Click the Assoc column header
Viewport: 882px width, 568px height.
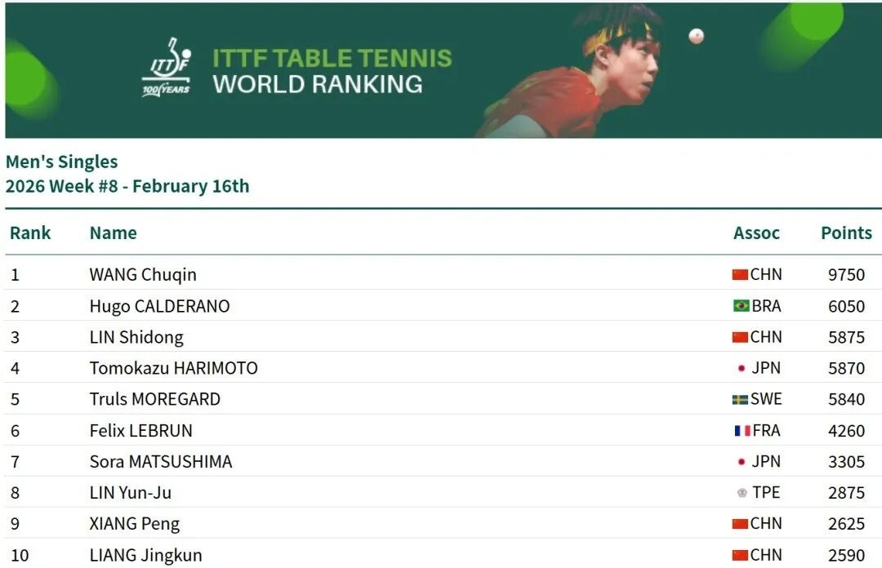(x=756, y=233)
